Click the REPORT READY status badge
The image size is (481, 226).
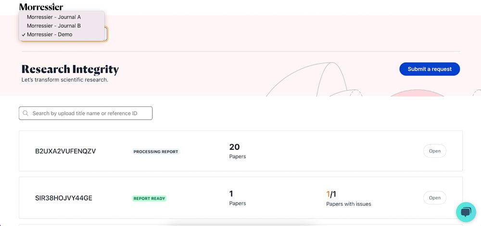click(x=150, y=199)
